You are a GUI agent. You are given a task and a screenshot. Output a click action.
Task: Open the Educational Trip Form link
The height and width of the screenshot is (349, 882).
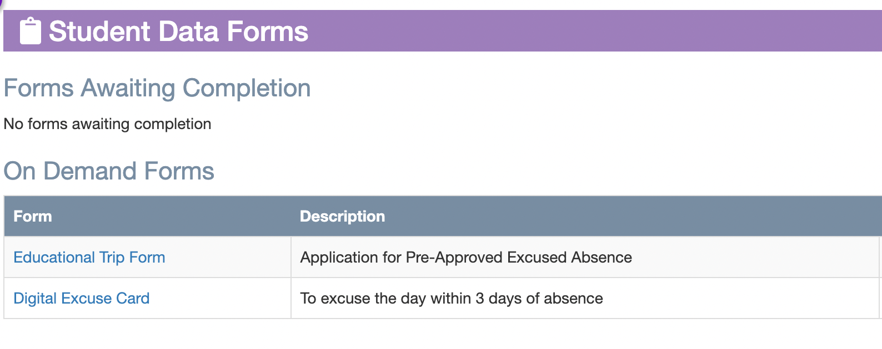(x=89, y=258)
